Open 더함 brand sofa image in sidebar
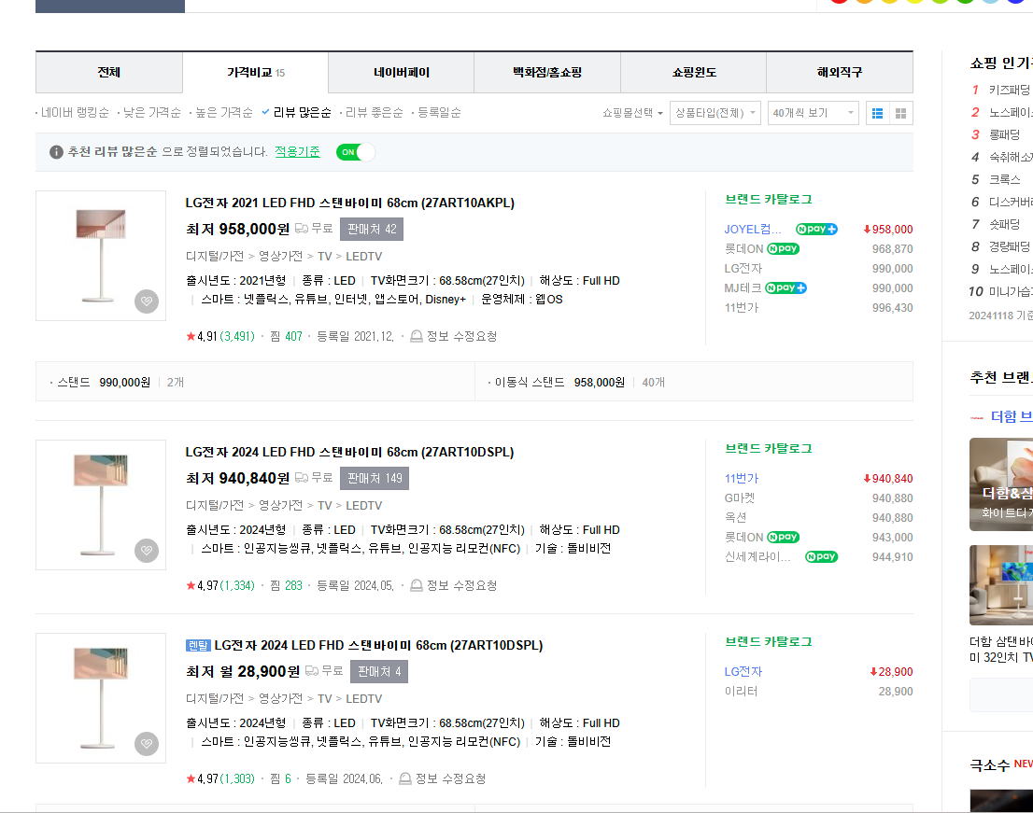This screenshot has height=813, width=1033. point(1001,484)
